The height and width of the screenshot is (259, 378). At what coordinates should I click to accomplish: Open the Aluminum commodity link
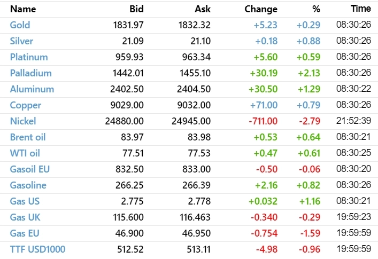pyautogui.click(x=32, y=89)
